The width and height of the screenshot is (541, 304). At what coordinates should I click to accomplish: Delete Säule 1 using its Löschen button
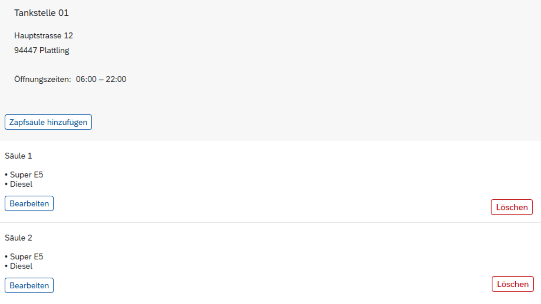[x=512, y=207]
